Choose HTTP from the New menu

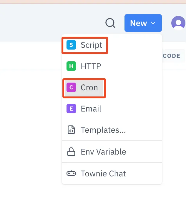tap(91, 66)
